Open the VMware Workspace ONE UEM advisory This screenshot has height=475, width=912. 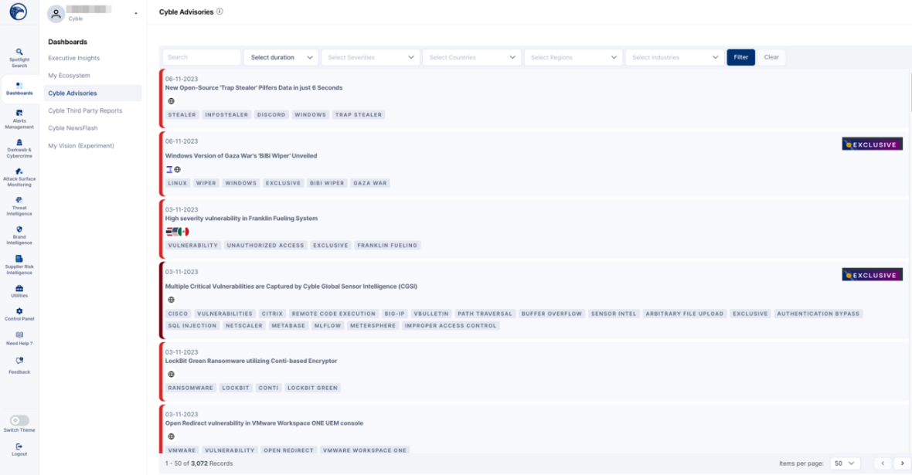(x=264, y=423)
